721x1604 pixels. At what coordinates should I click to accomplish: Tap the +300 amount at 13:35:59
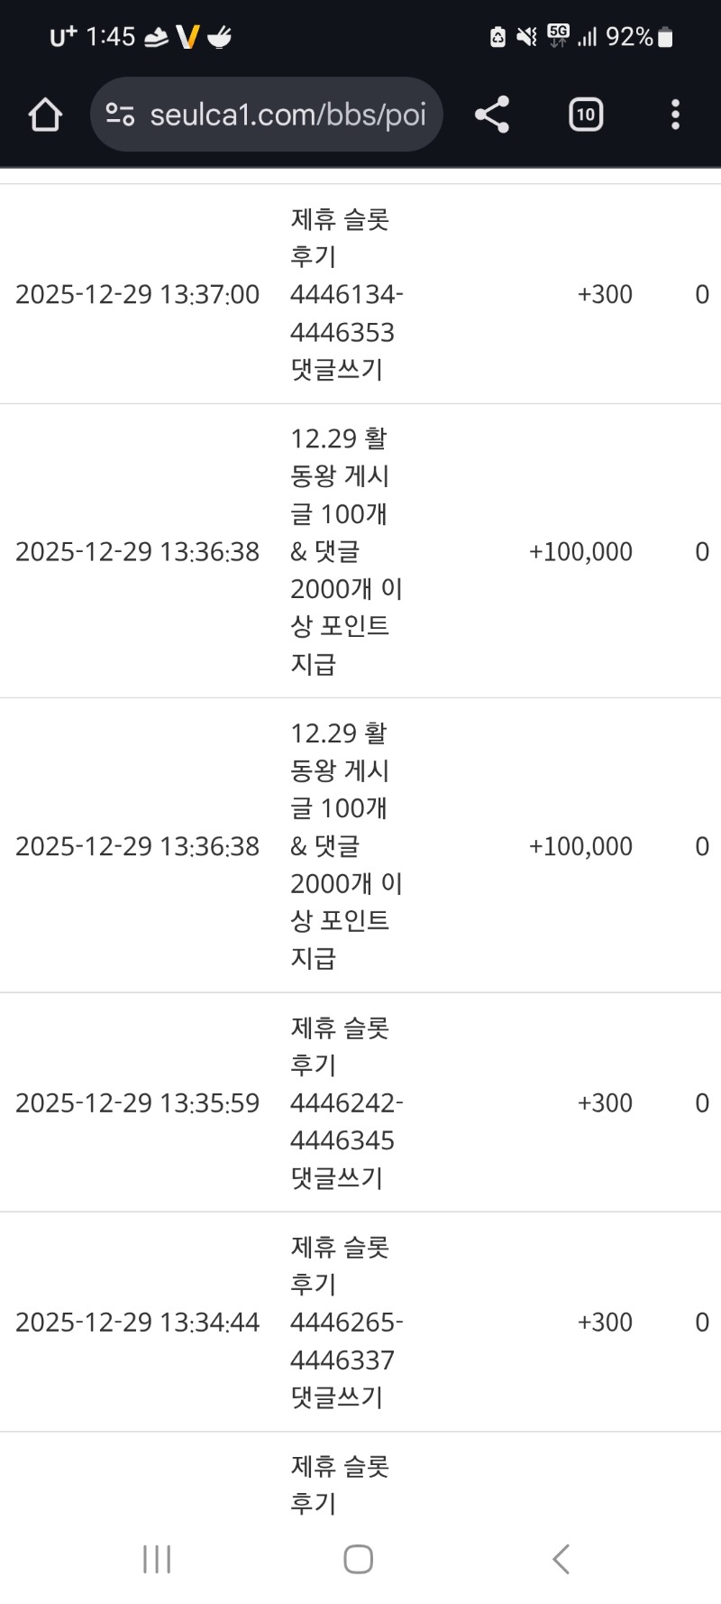click(605, 1103)
